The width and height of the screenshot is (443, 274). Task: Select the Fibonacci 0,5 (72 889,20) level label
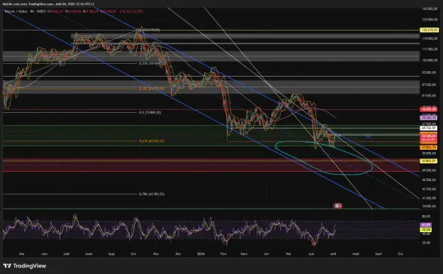point(150,112)
